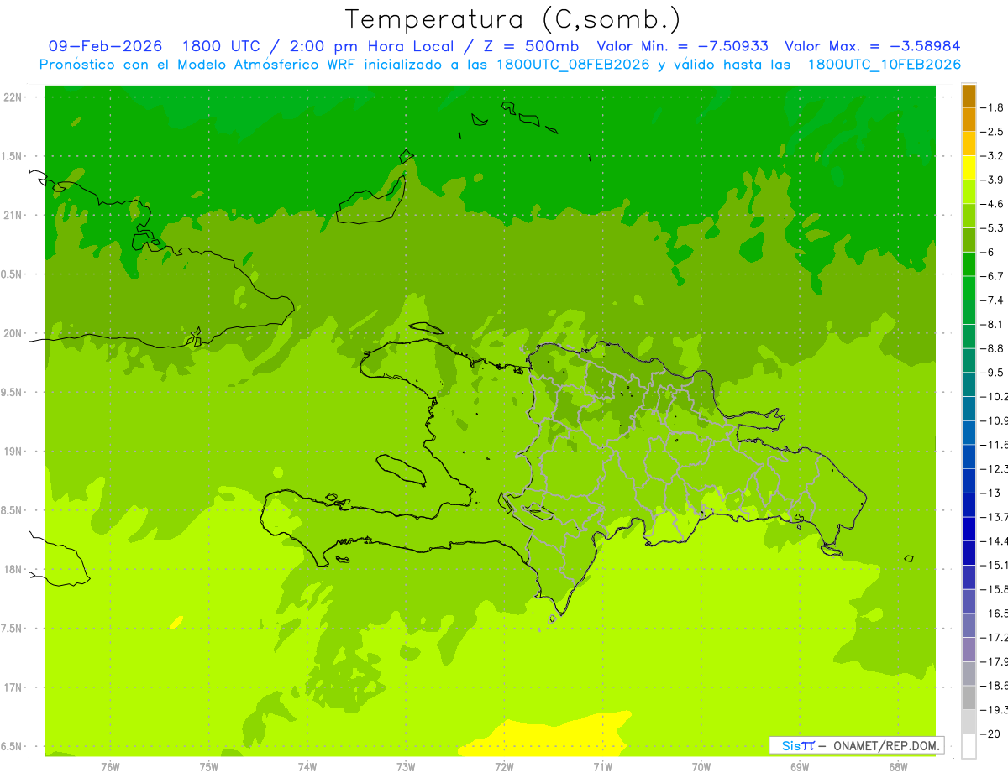The width and height of the screenshot is (1008, 778).
Task: Click "Valor Max. = -3.58984" value
Action: coord(873,46)
